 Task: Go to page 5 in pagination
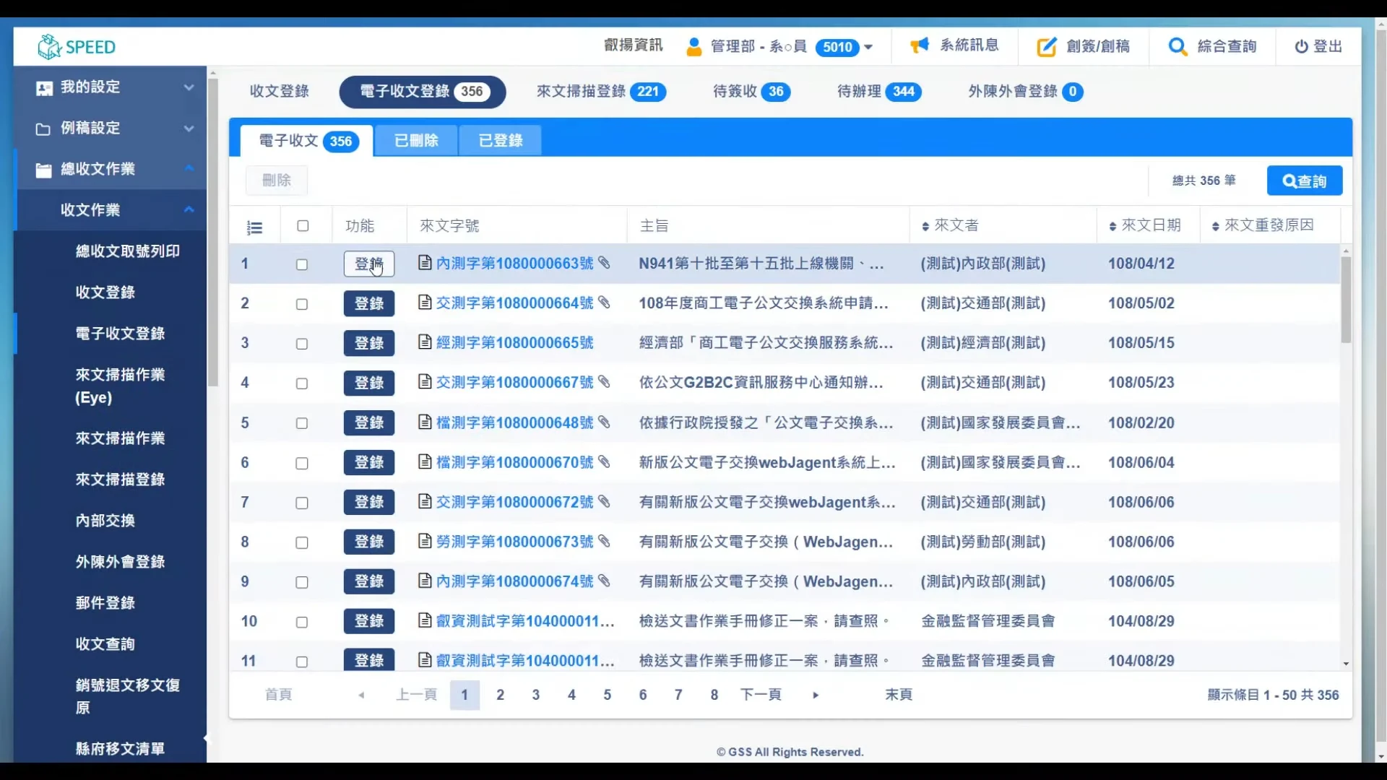[607, 695]
